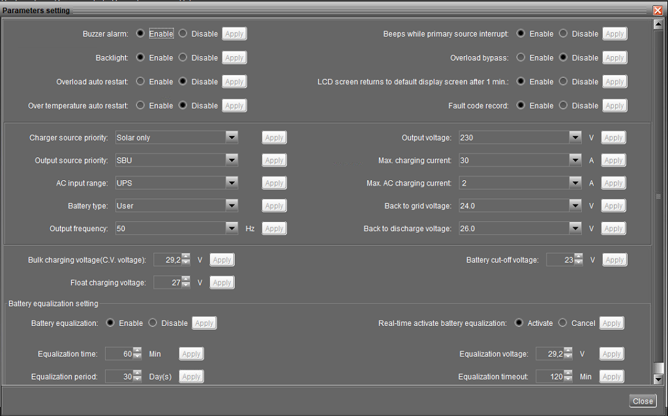
Task: Enable Overload bypass radio button
Action: tap(521, 57)
